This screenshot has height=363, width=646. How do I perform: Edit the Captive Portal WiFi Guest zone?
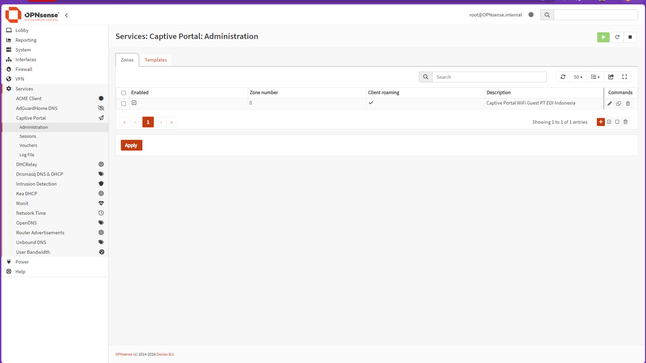tap(610, 104)
